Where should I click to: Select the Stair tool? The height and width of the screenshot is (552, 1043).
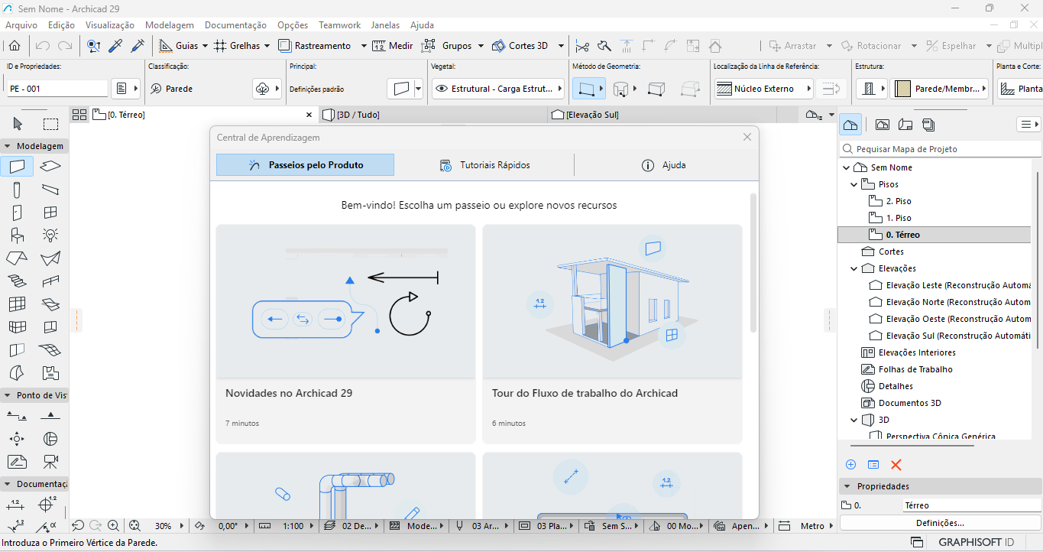18,281
